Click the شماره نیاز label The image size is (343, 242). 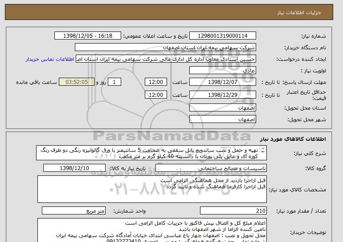click(x=314, y=36)
